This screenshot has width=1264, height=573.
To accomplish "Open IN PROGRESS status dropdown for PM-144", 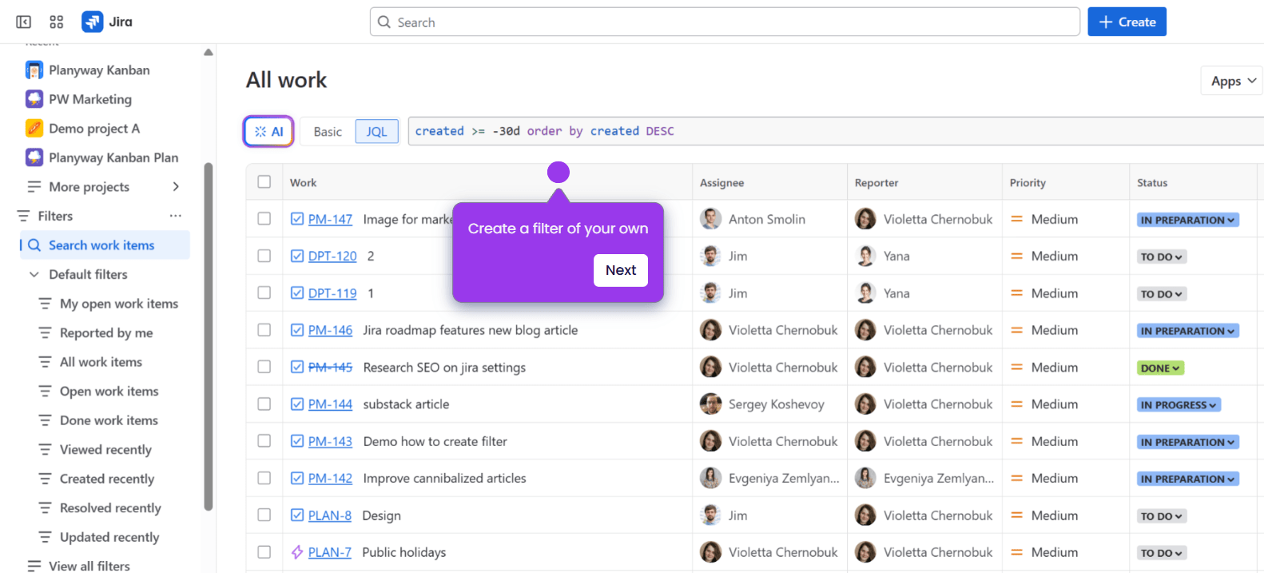I will pyautogui.click(x=1179, y=405).
